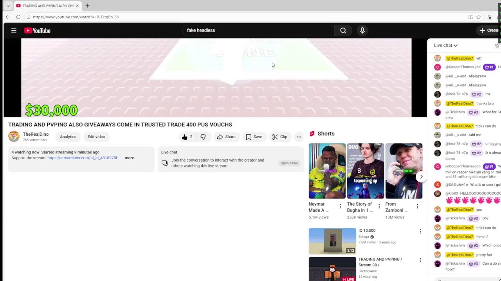Viewport: 501px width, 281px height.
Task: Reload the browser page
Action: pos(18,17)
